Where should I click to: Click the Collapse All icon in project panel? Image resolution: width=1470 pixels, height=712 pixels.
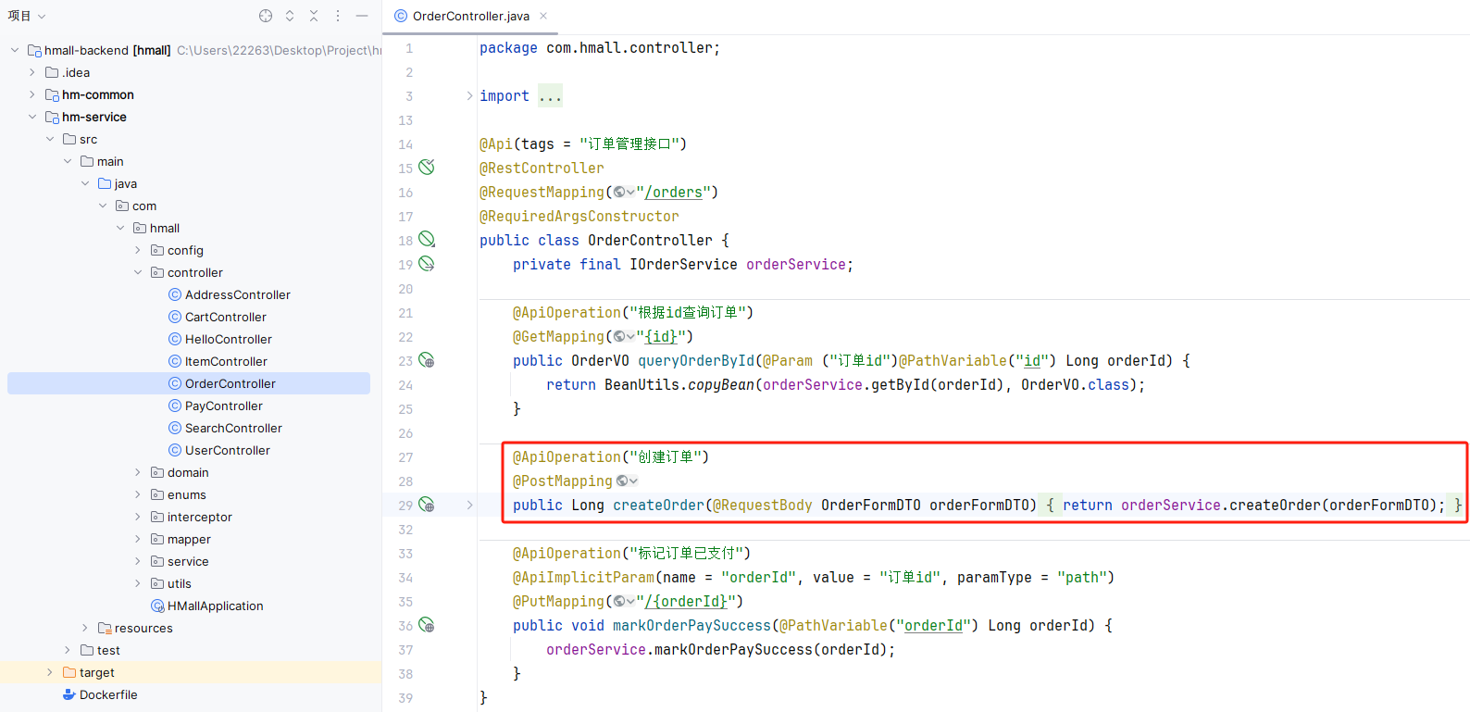tap(314, 16)
